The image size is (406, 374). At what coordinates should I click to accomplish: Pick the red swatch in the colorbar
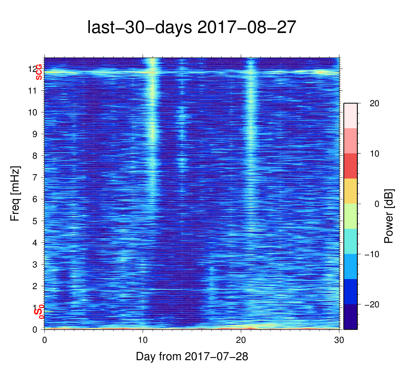tap(350, 166)
